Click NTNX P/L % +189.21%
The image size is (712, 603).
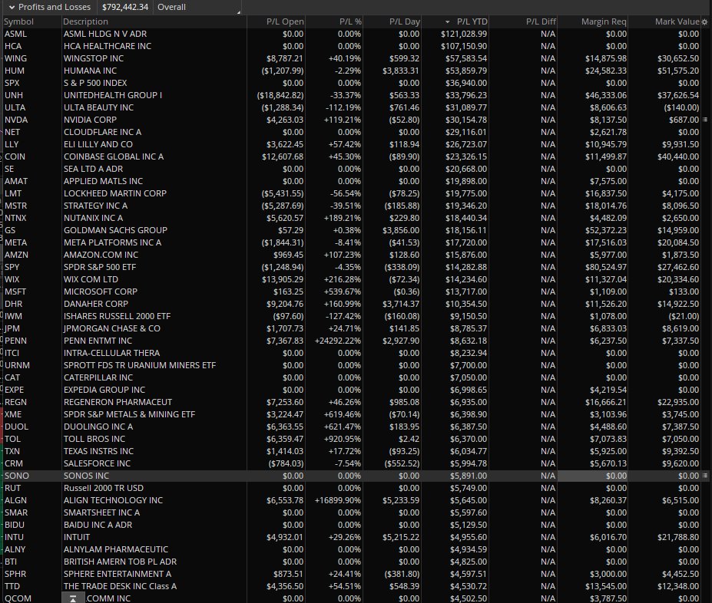(343, 218)
